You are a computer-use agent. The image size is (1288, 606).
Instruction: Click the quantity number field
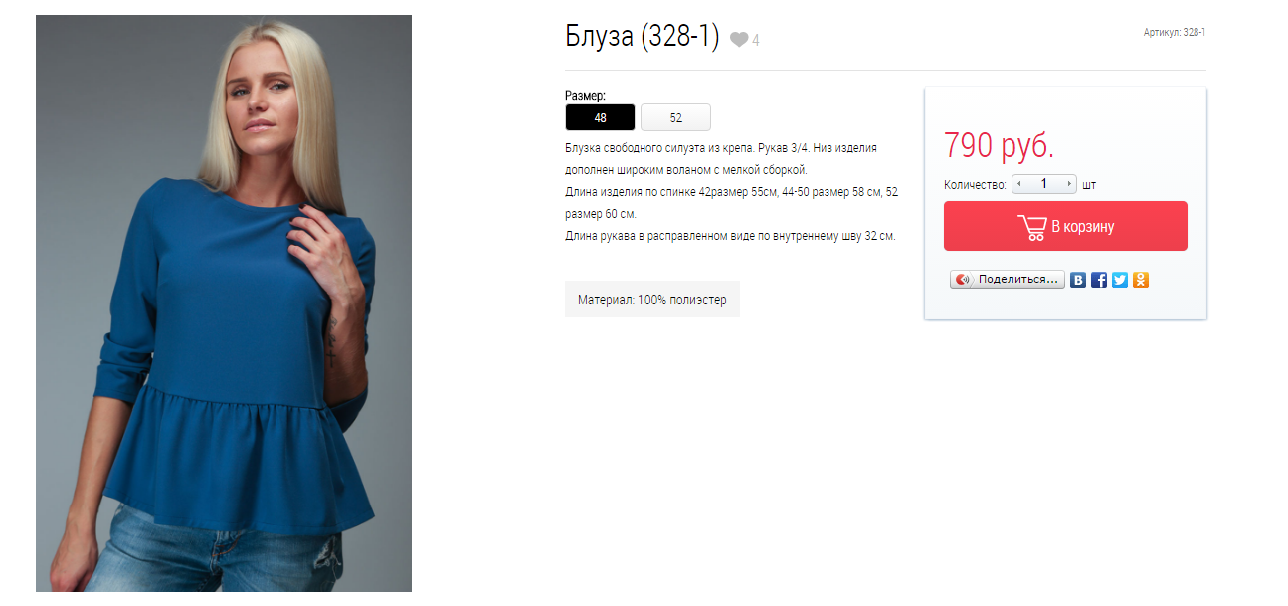click(1044, 184)
